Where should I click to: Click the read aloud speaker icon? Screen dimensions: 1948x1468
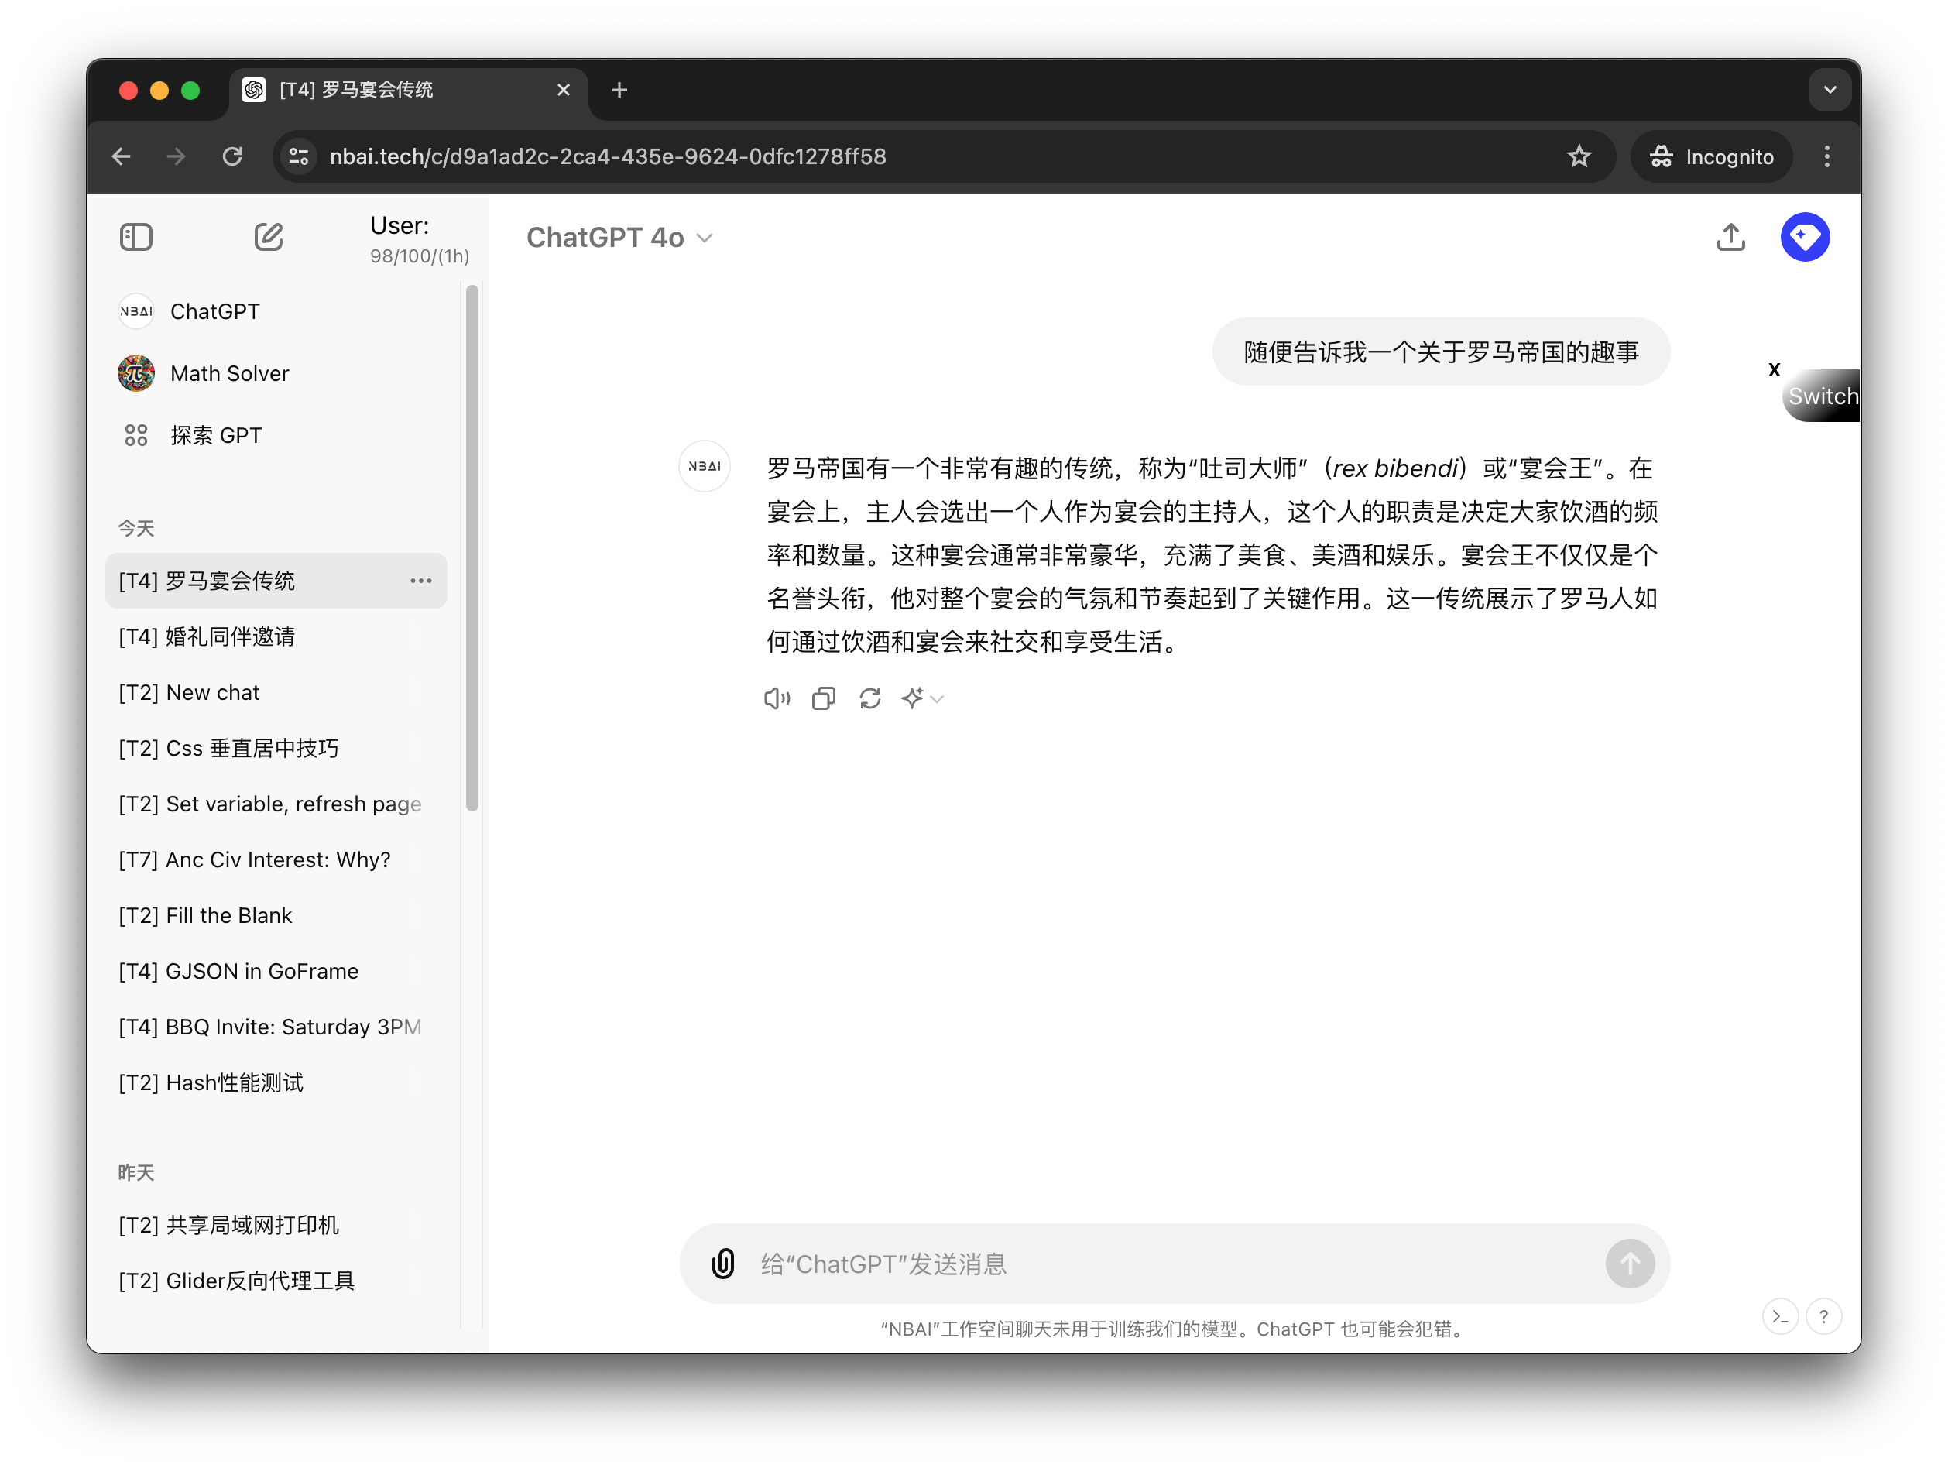(777, 699)
